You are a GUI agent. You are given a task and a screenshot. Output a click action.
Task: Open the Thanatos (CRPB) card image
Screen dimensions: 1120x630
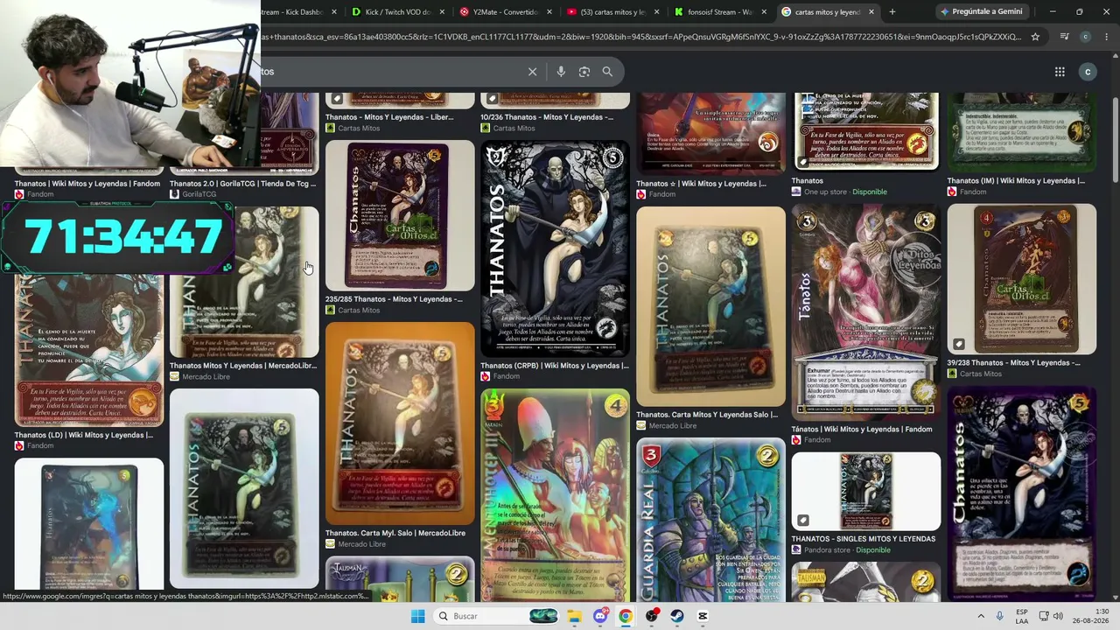click(x=555, y=248)
